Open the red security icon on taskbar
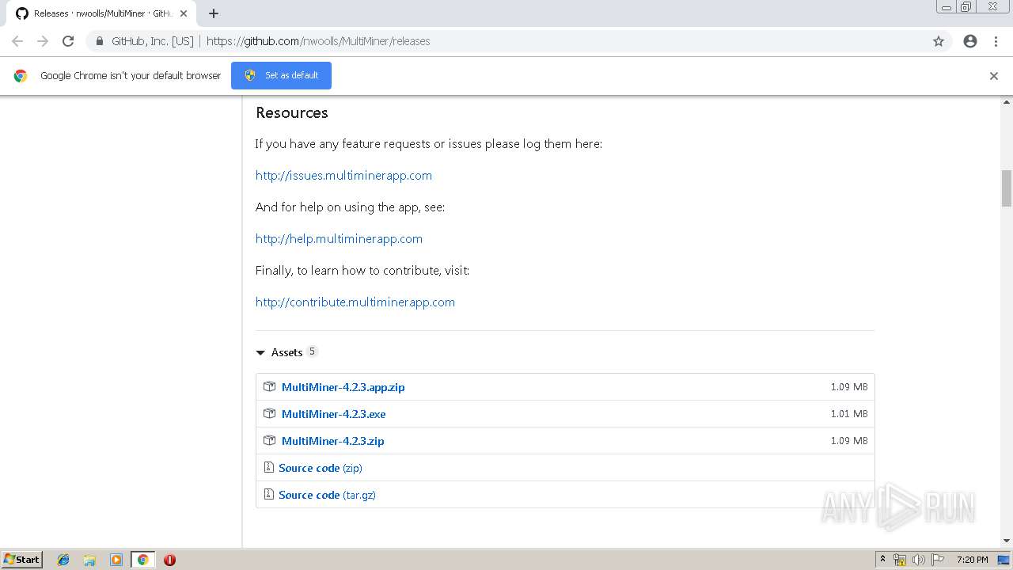 pyautogui.click(x=169, y=560)
